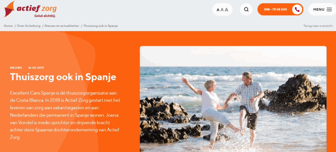This screenshot has height=152, width=336.
Task: Click the red phone handset icon
Action: (x=297, y=9)
